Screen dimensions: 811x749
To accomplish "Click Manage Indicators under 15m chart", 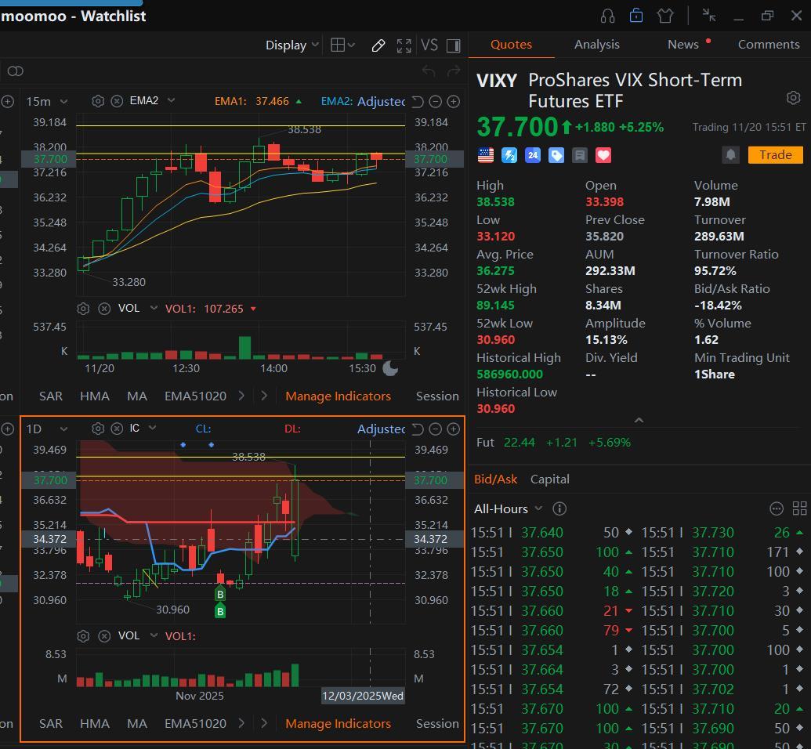I will pos(339,396).
